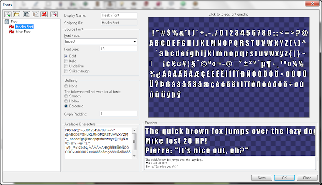Select Main Font in the font tree
Image resolution: width=322 pixels, height=185 pixels.
[23, 32]
